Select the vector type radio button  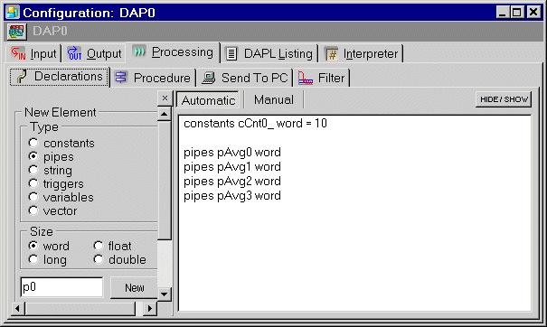[x=33, y=210]
